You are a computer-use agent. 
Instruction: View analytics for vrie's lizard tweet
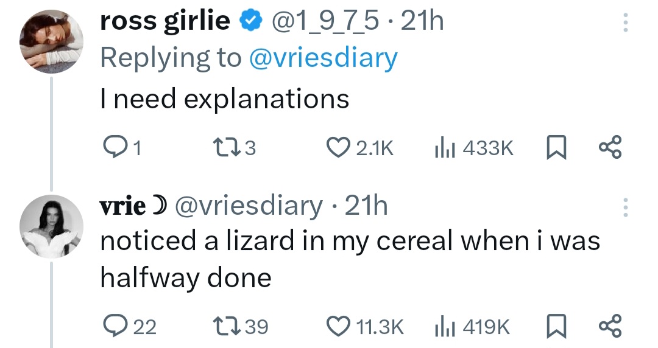click(x=444, y=326)
